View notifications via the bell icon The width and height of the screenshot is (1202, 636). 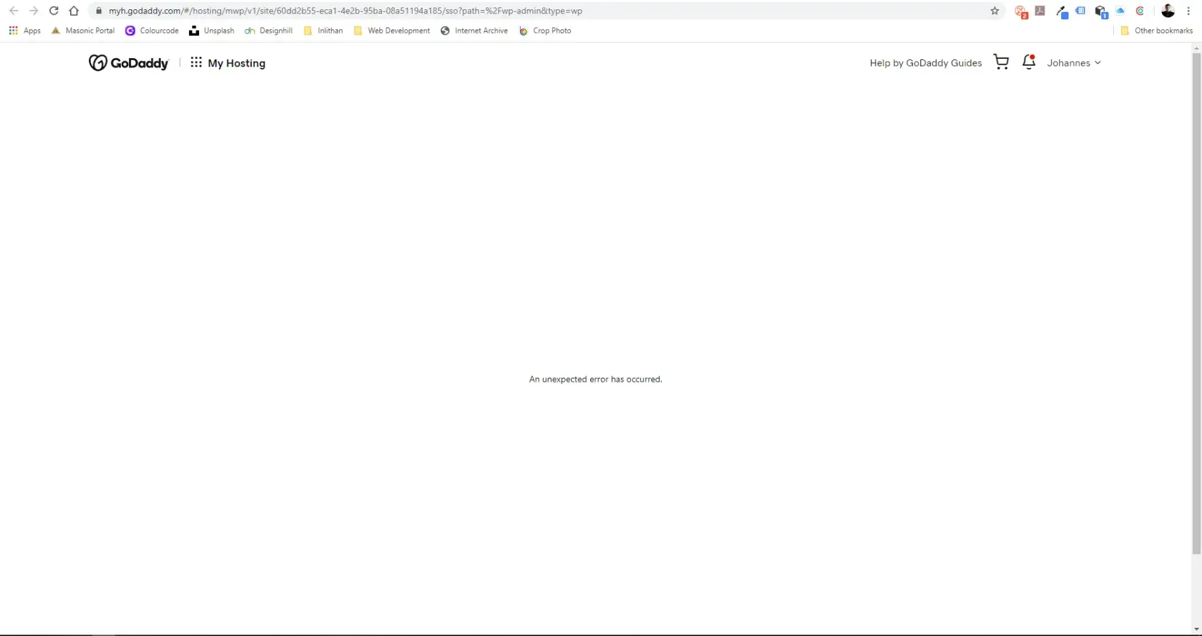tap(1029, 62)
